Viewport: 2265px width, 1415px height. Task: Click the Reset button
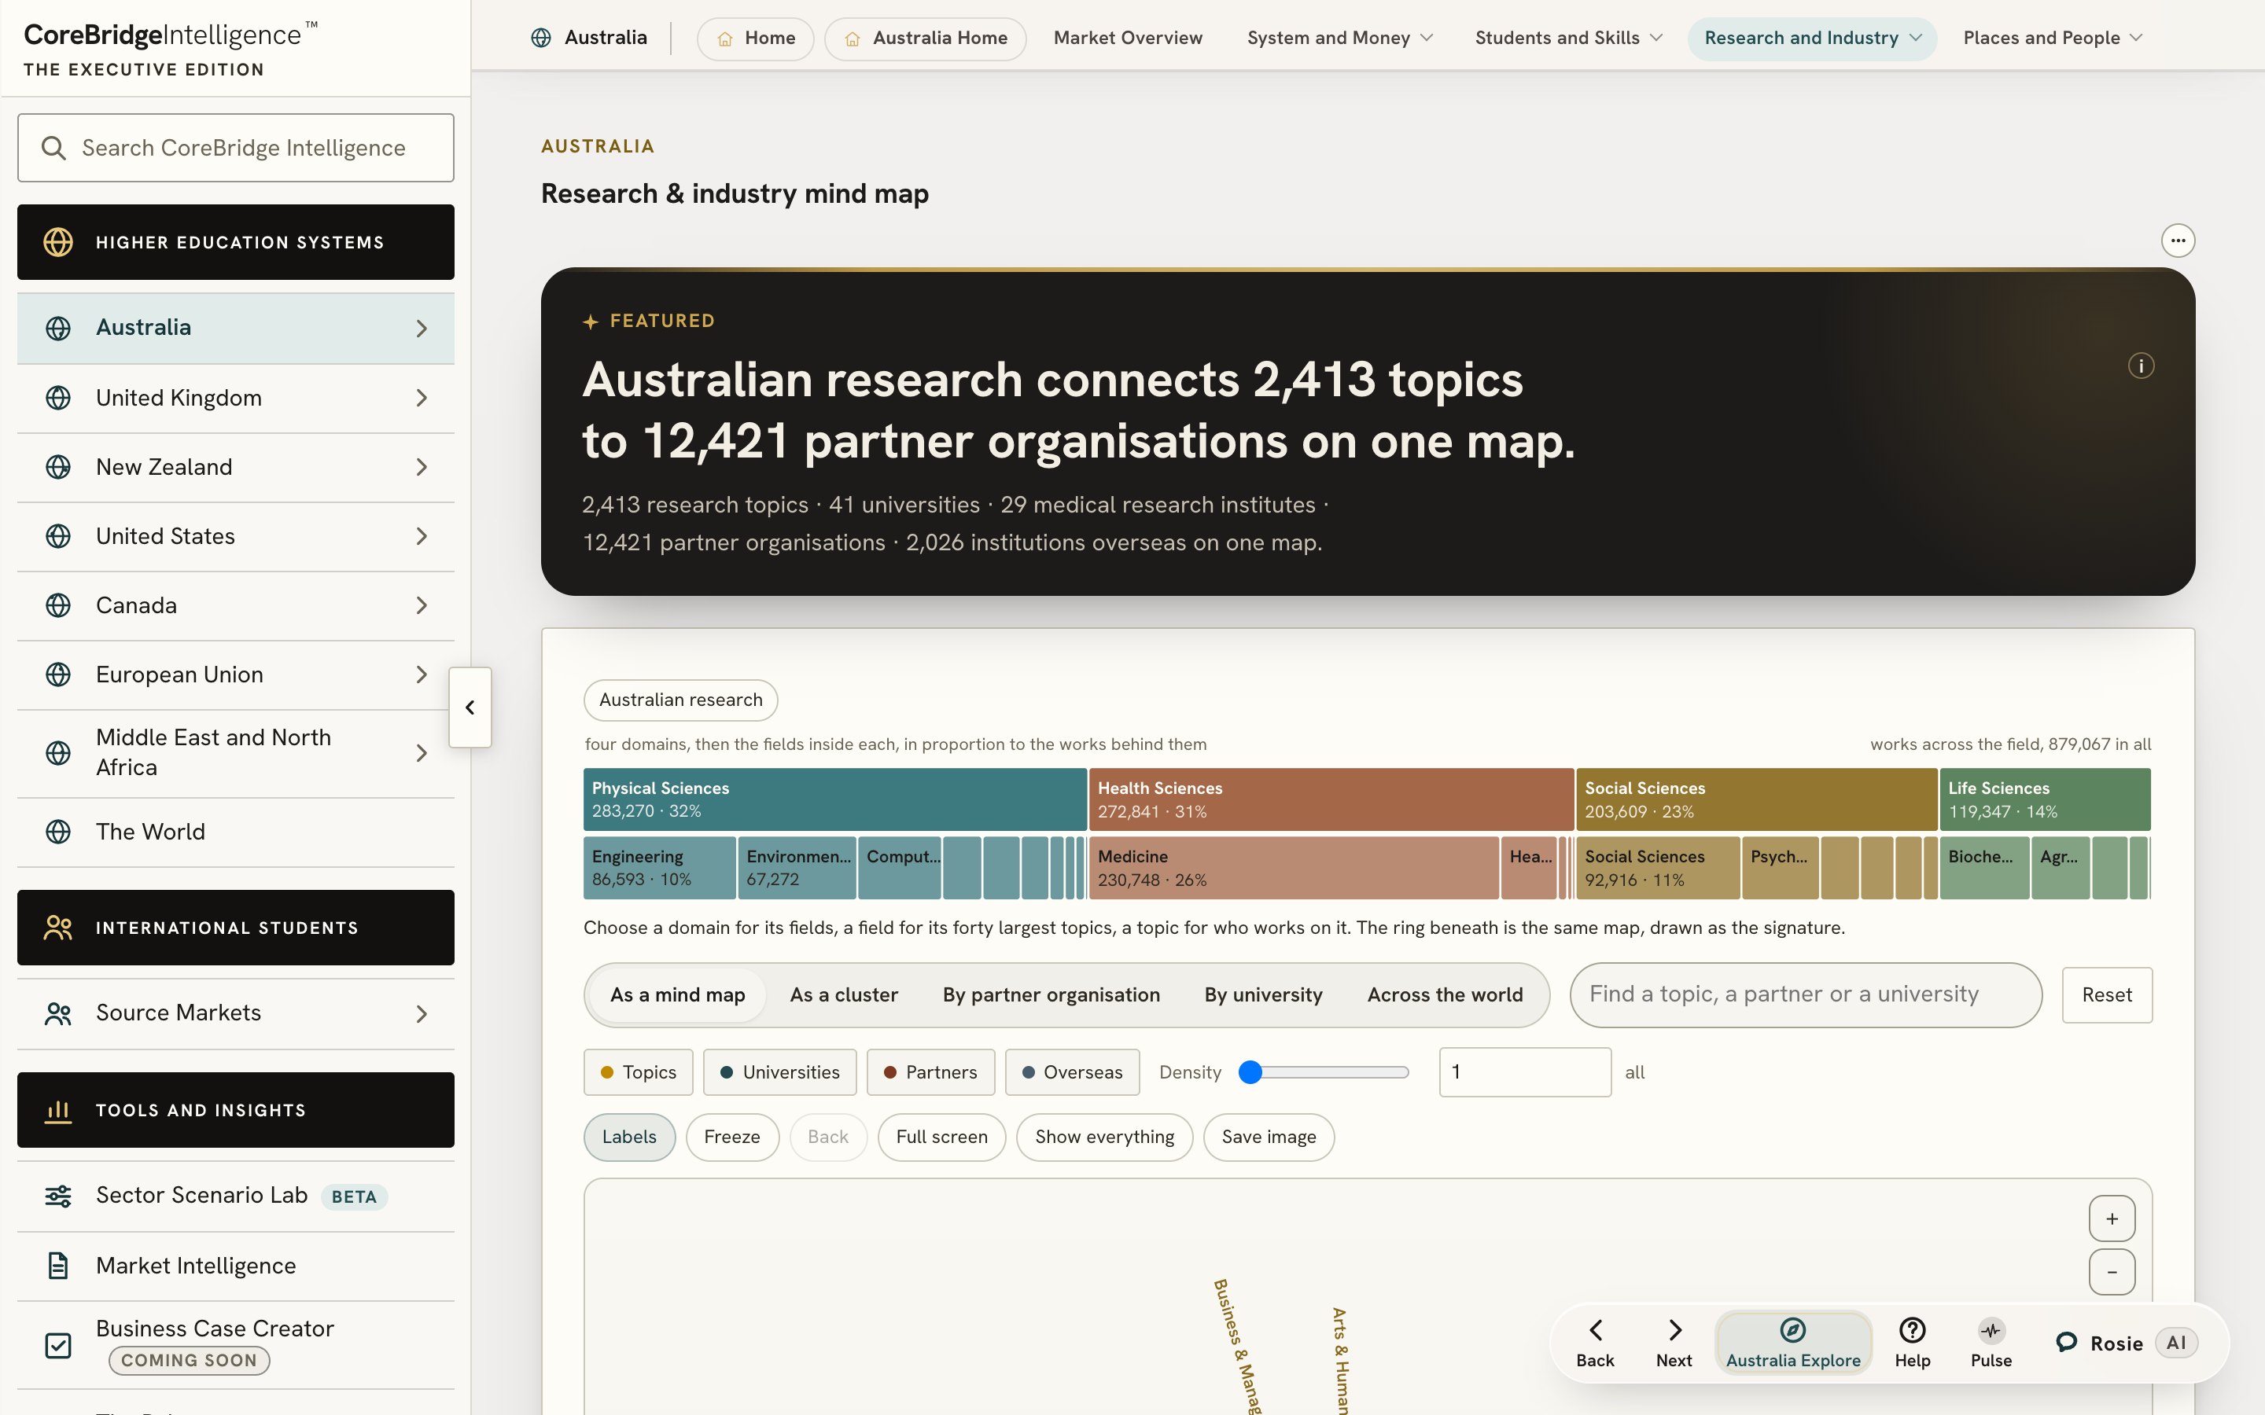tap(2107, 994)
